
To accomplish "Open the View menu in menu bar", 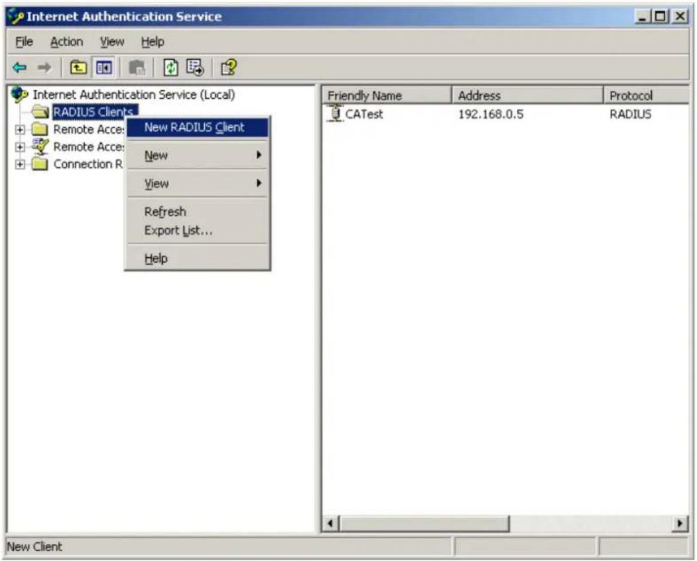I will pyautogui.click(x=112, y=42).
